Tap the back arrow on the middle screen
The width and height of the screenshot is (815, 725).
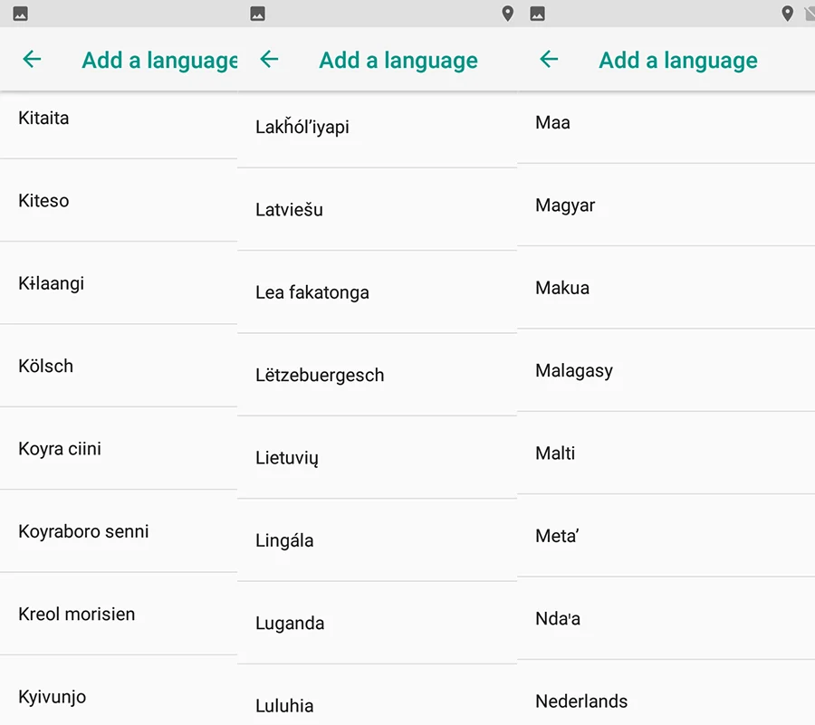pos(269,59)
